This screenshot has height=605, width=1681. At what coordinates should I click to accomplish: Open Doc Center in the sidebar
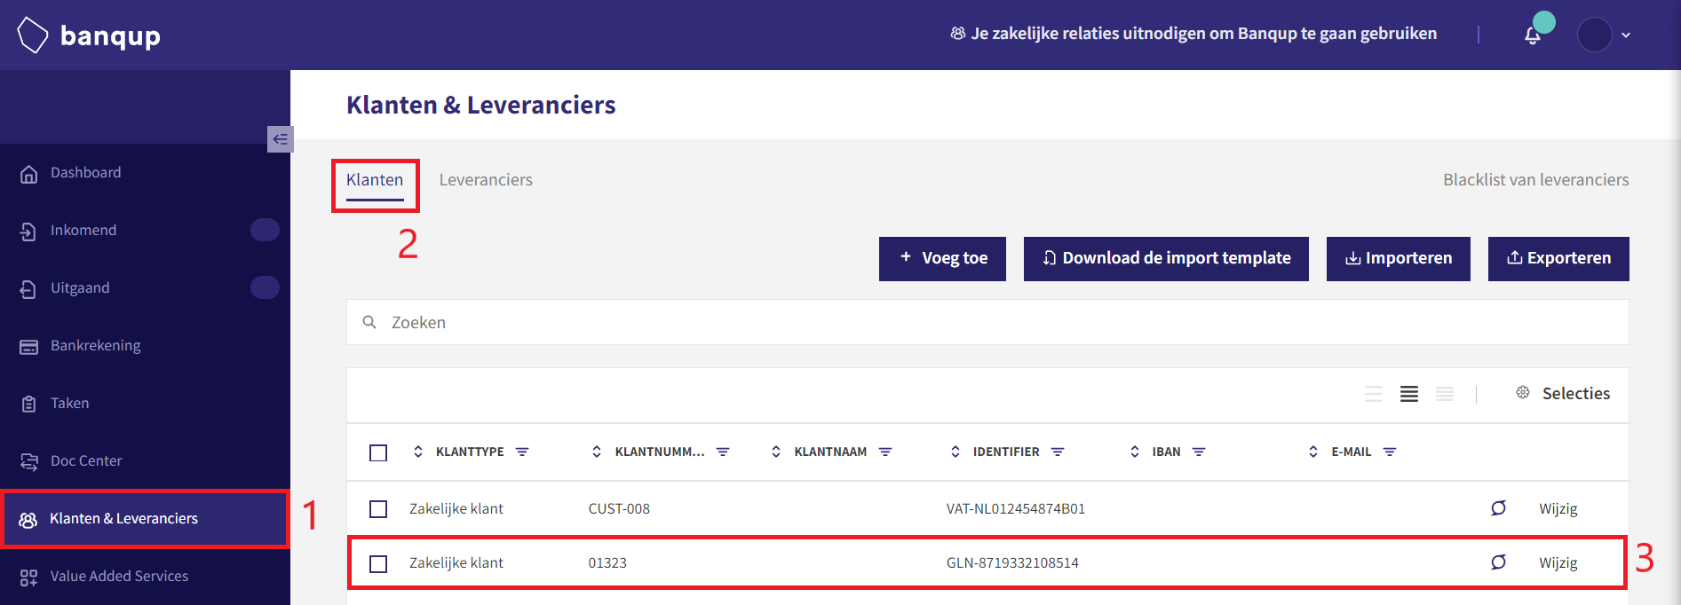[86, 460]
